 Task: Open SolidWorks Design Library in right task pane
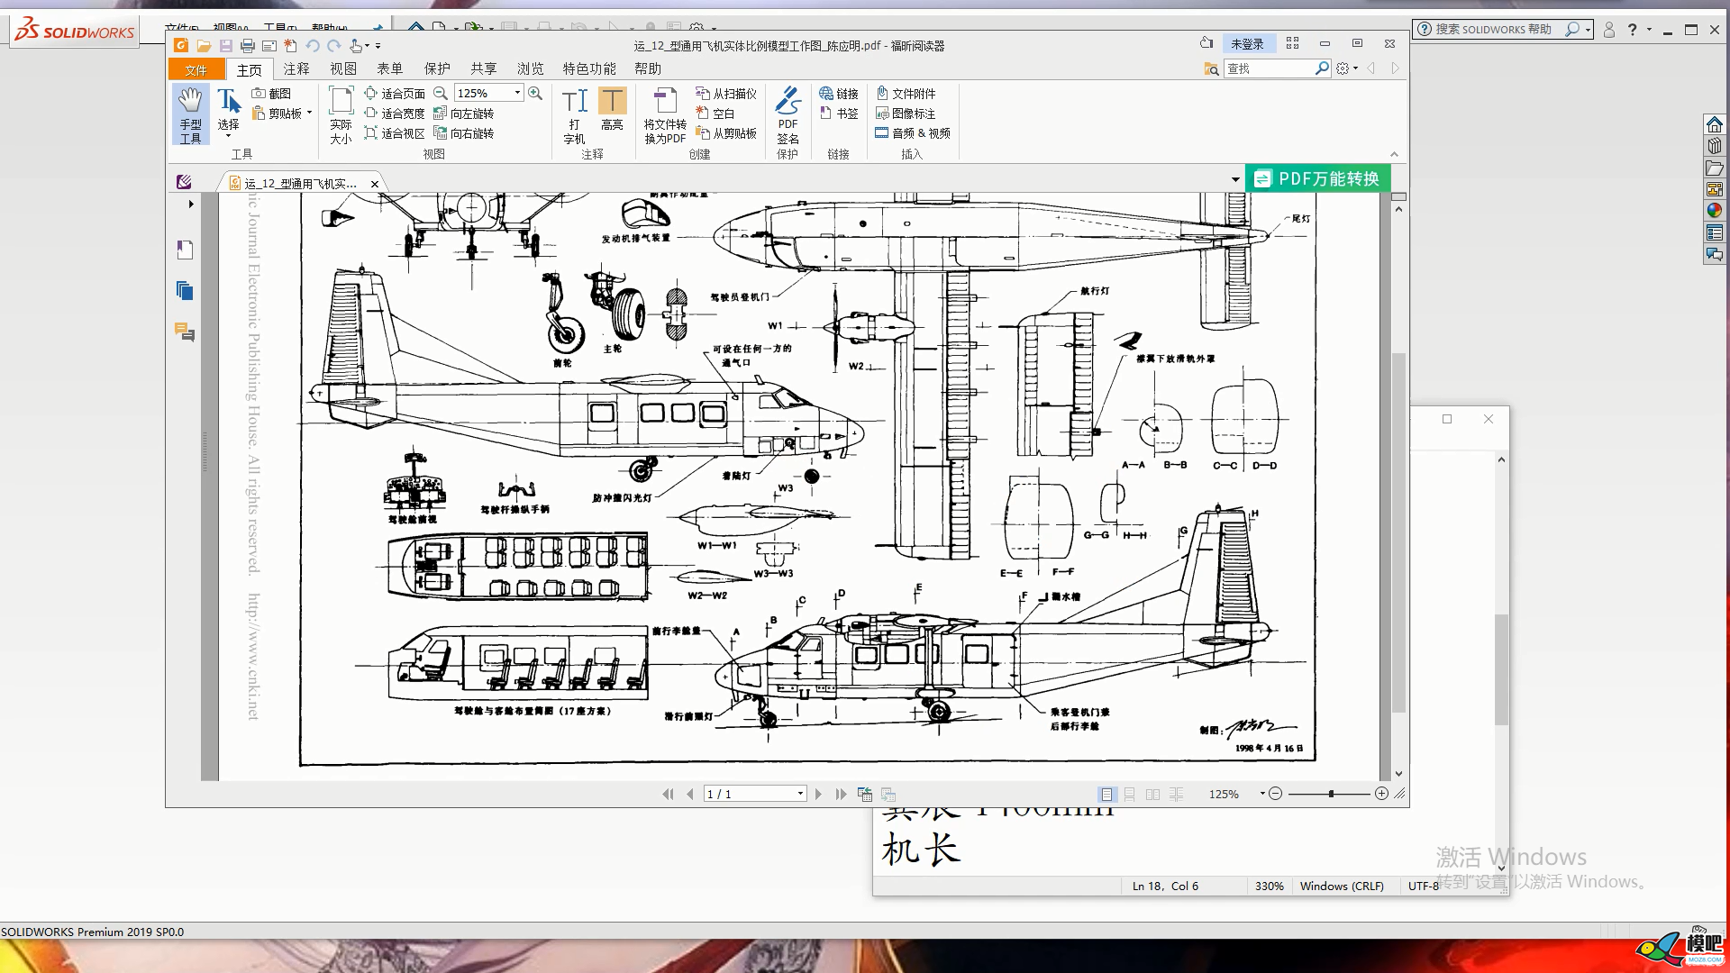pyautogui.click(x=1714, y=146)
